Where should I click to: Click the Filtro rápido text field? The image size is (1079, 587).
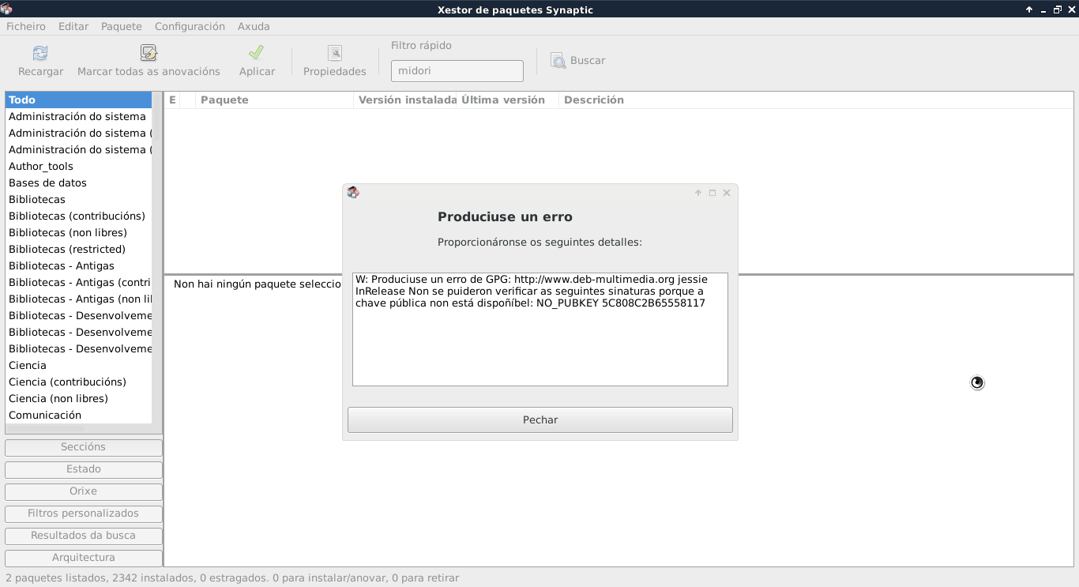point(457,71)
